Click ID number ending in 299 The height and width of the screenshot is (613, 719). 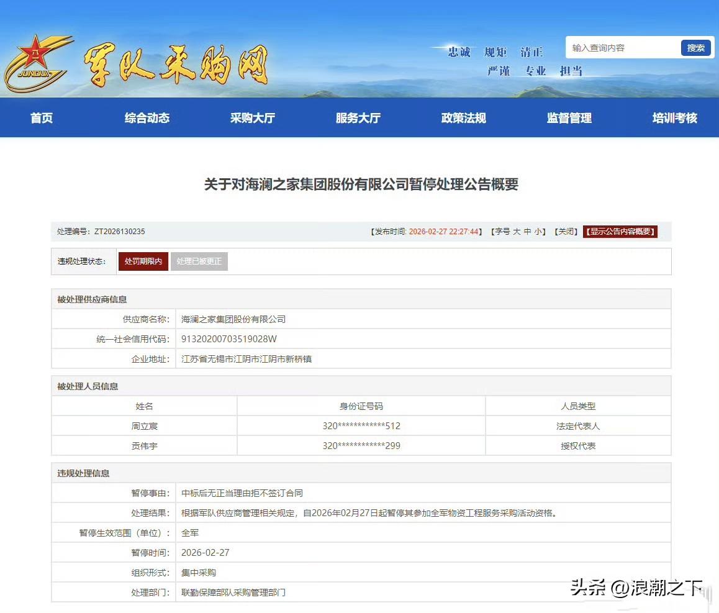point(361,446)
